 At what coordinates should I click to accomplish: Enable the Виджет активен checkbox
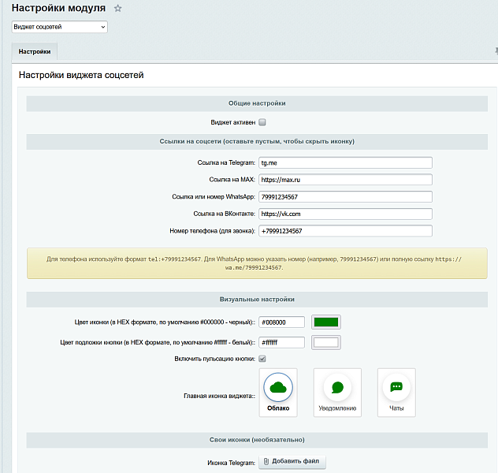click(x=262, y=122)
